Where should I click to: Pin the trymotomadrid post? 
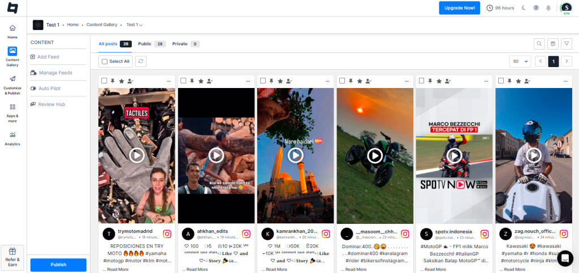(113, 81)
